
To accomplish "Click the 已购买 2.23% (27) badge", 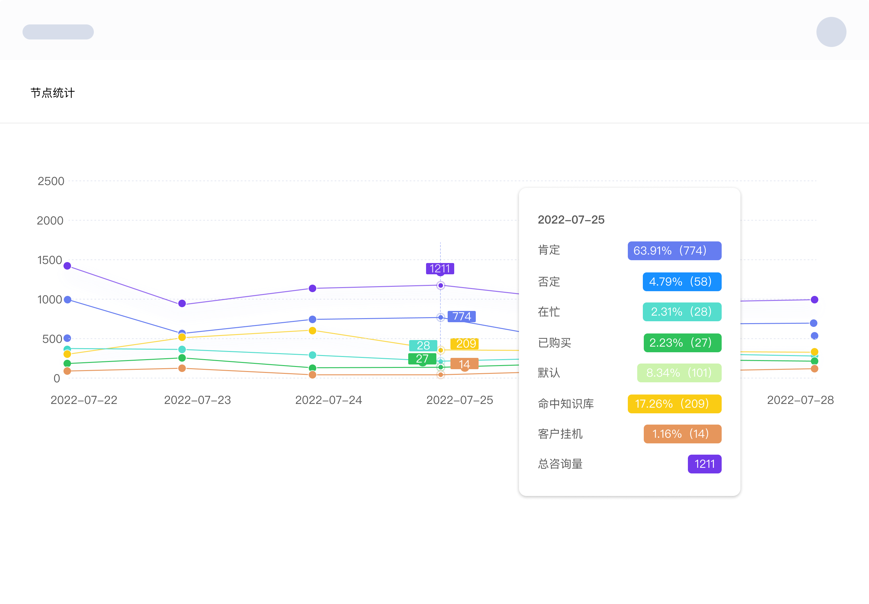I will coord(682,343).
